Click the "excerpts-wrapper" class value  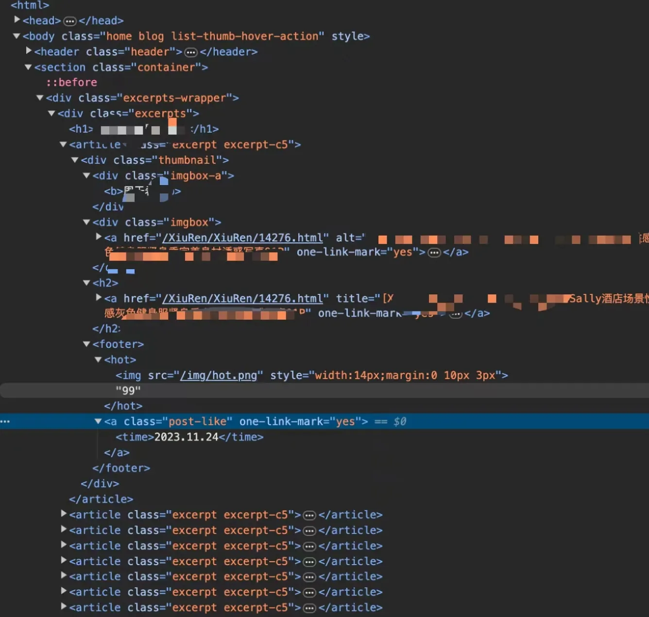click(175, 98)
